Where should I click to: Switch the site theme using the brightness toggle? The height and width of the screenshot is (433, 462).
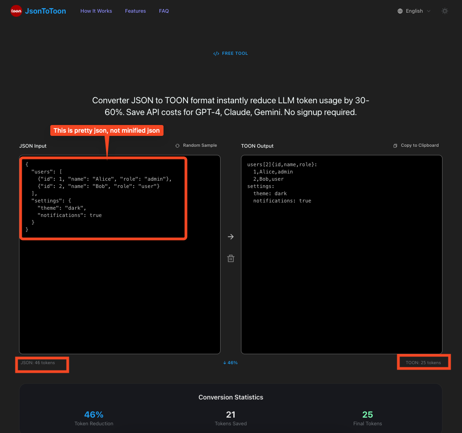pyautogui.click(x=444, y=11)
